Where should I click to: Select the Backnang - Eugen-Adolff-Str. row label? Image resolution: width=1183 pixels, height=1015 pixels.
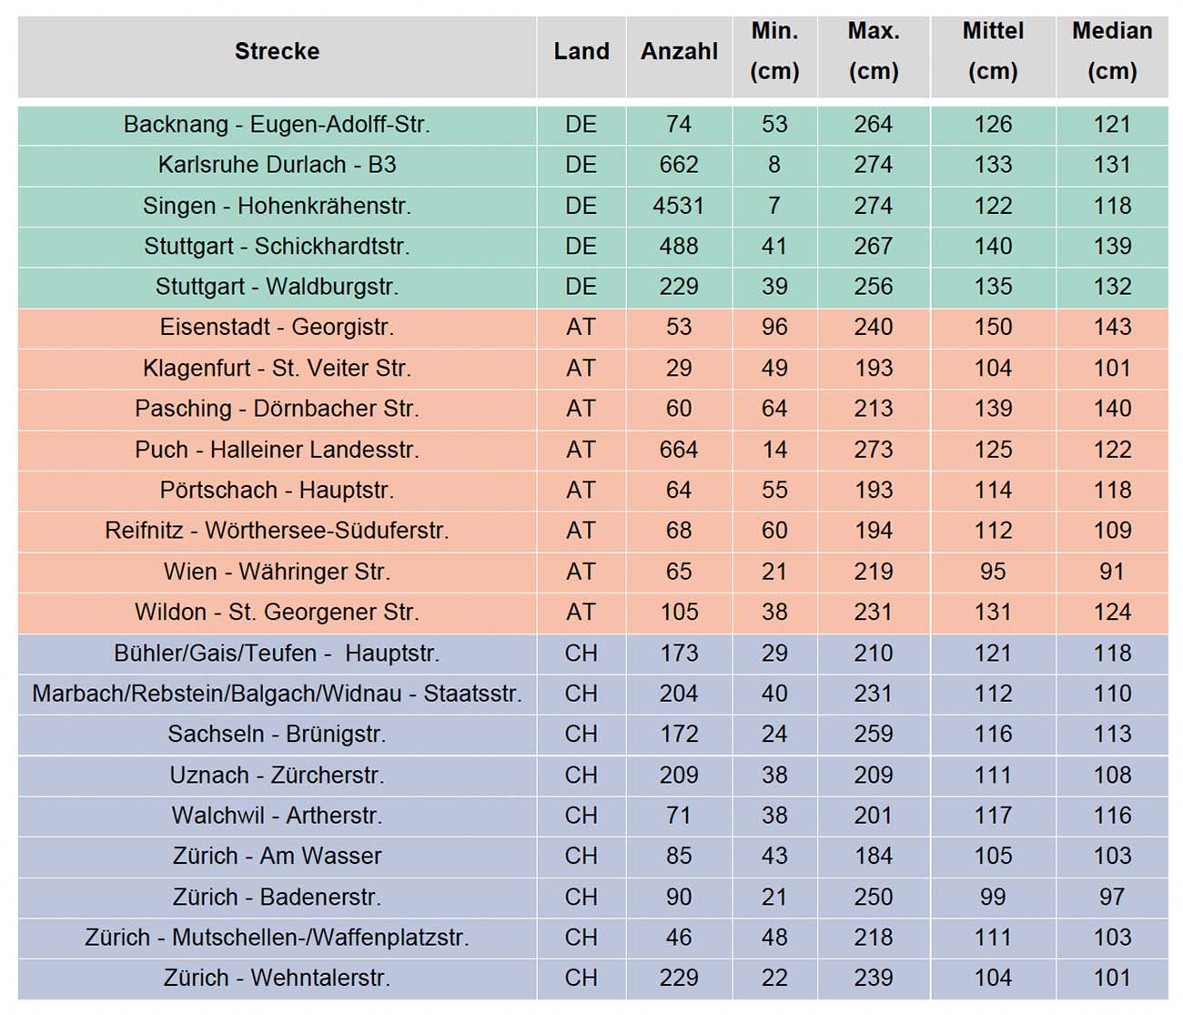[x=277, y=125]
